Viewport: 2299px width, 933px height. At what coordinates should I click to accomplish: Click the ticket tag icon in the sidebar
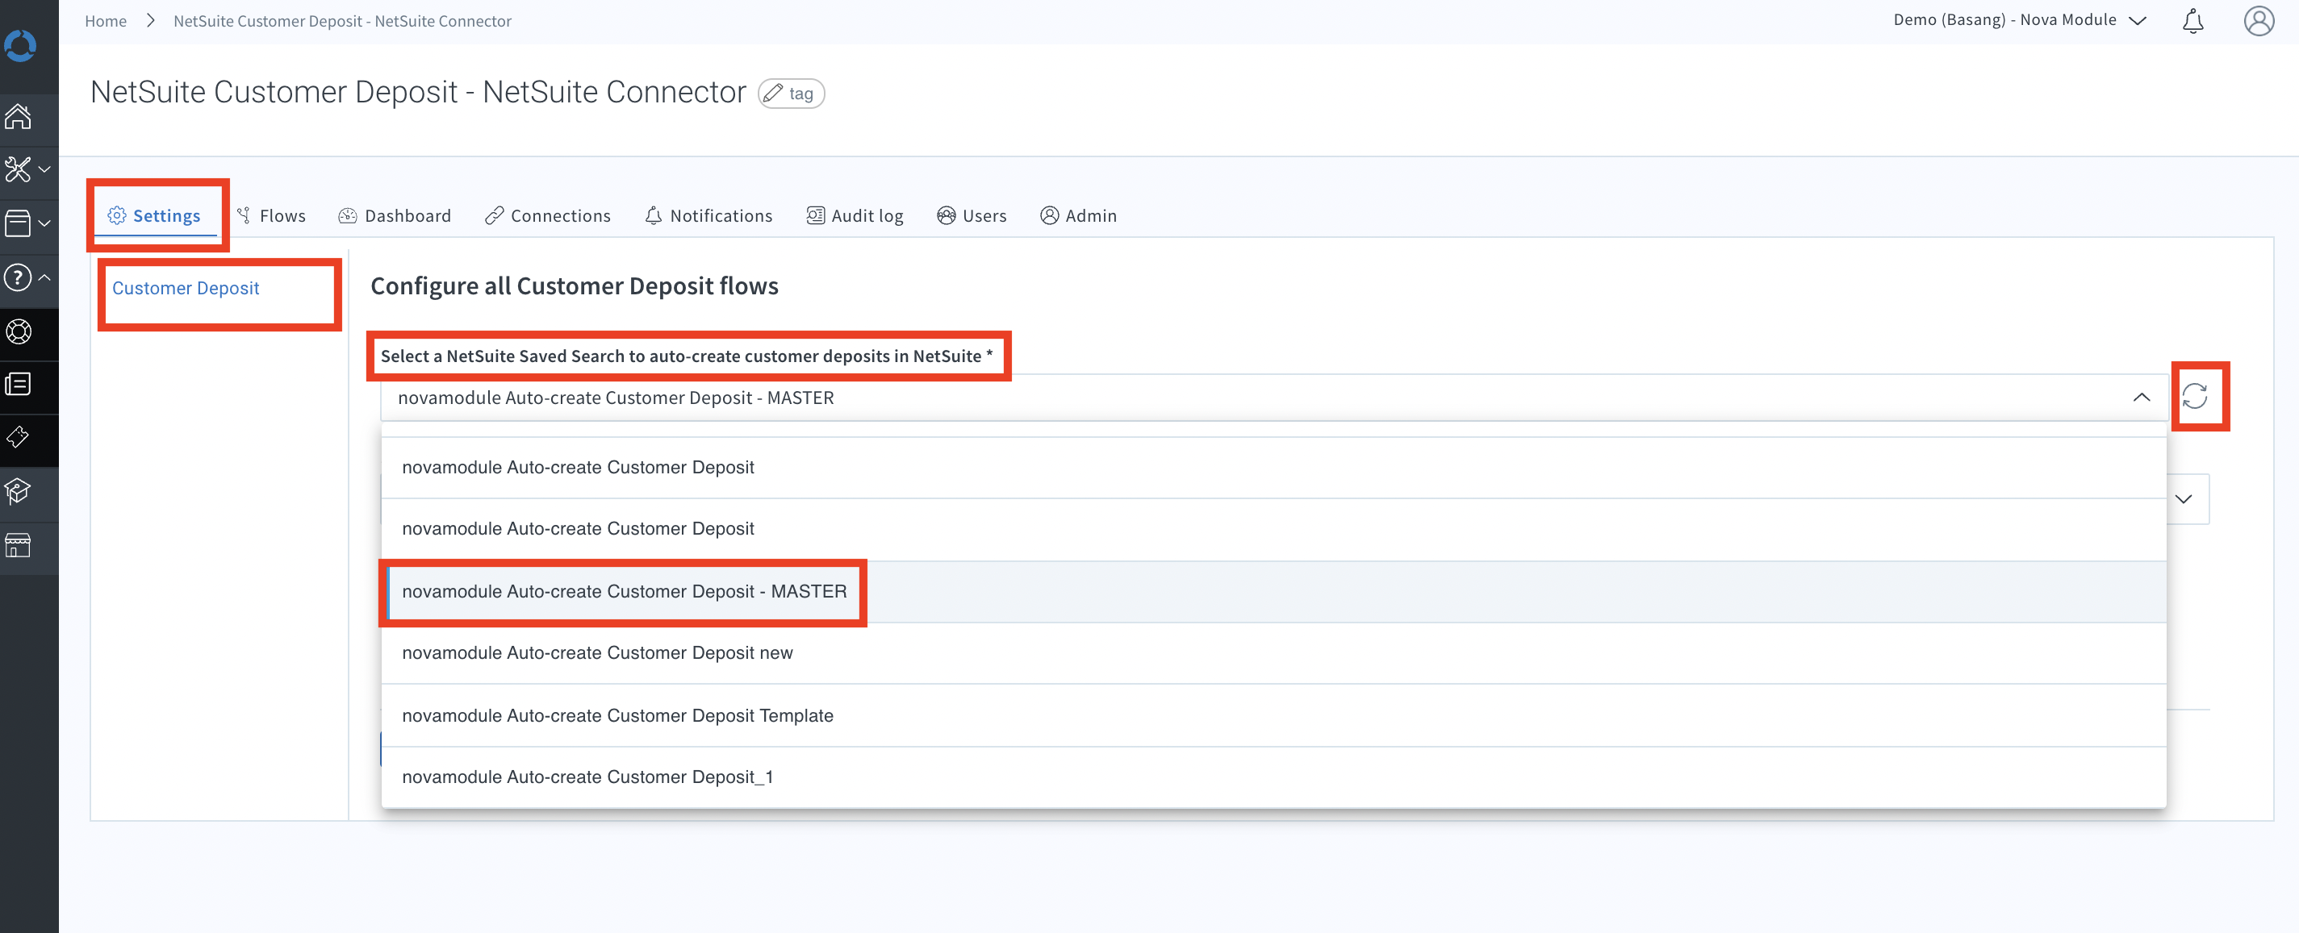(18, 437)
